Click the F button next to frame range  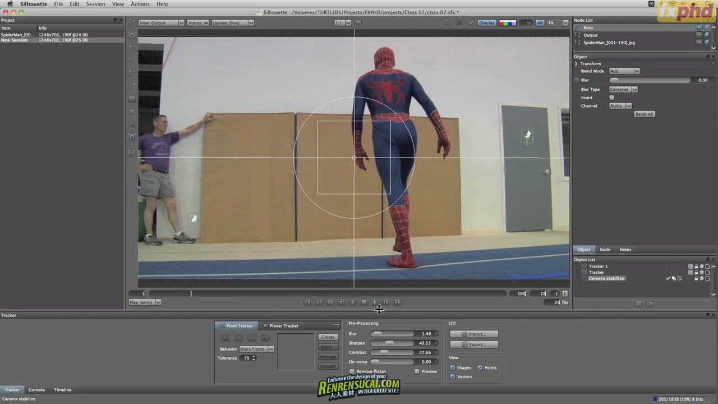(x=565, y=293)
